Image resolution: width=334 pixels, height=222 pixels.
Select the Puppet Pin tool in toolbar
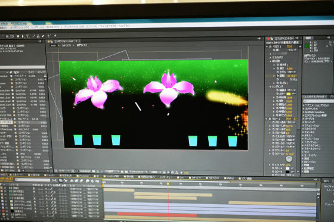(x=55, y=36)
